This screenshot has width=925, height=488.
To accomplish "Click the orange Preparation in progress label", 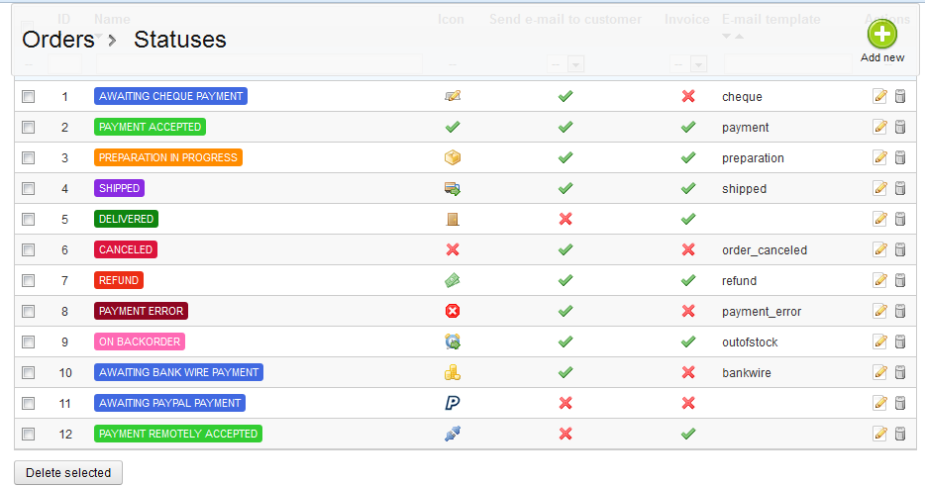I will [168, 158].
